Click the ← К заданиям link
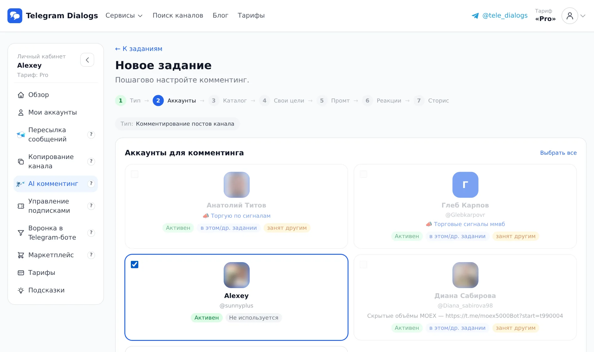Screen dimensions: 594x352 coord(139,49)
